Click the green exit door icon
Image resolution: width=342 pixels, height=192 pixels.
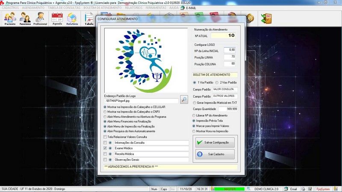tap(266, 18)
